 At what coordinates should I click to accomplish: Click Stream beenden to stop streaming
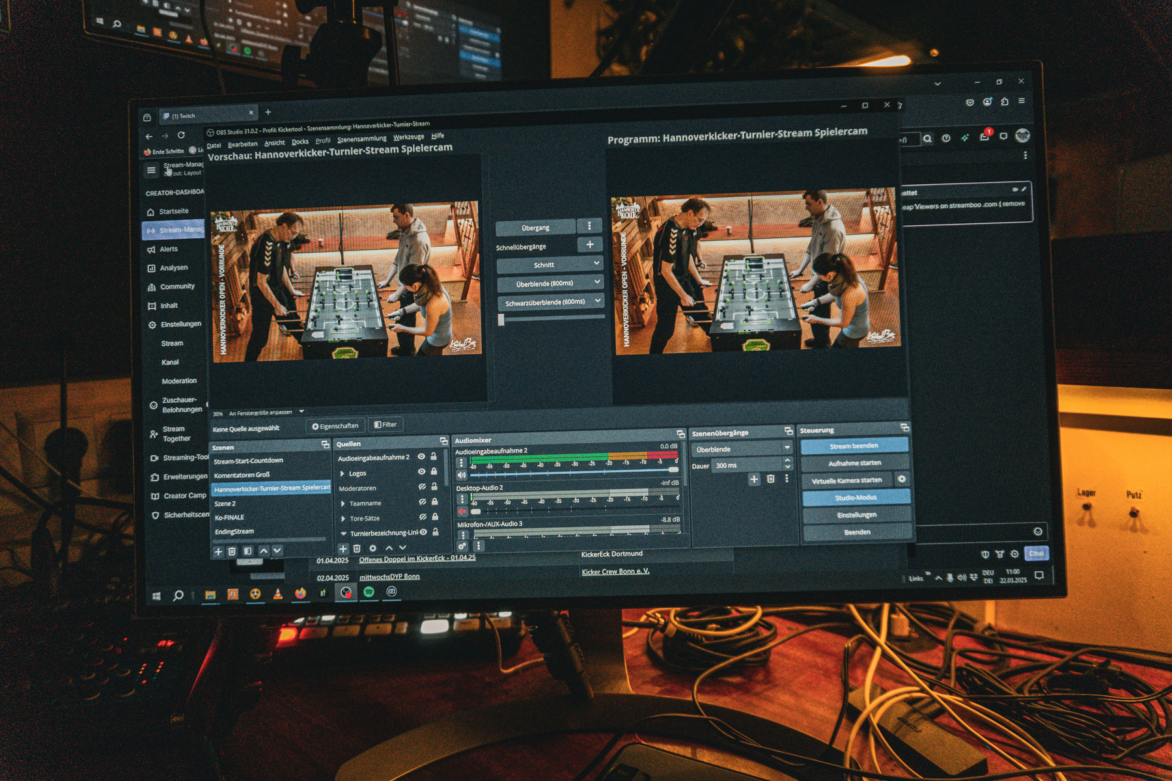[854, 446]
